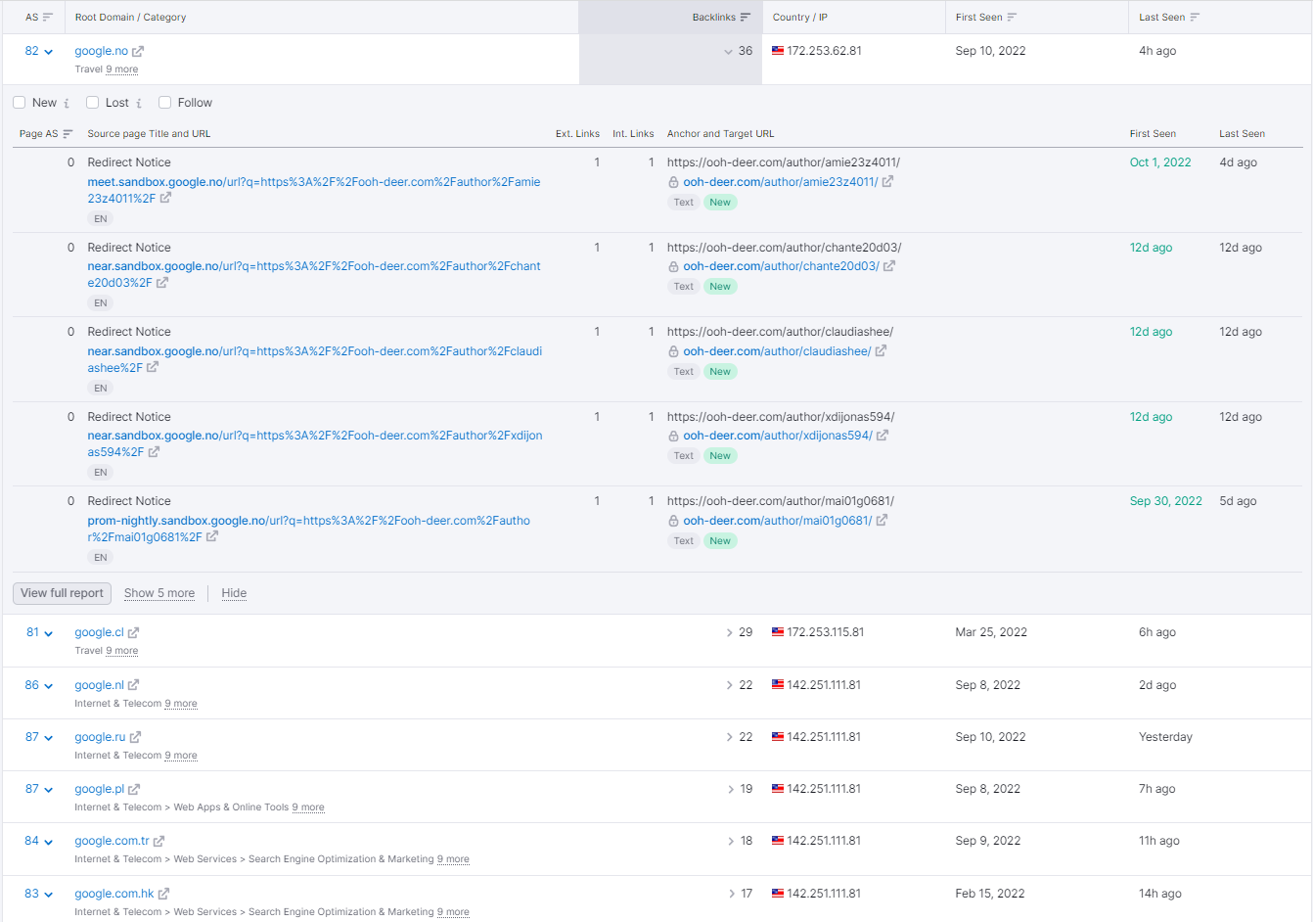Screen dimensions: 1313x922
Task: Click the Text tag on mai01g0681 row
Action: 683,541
